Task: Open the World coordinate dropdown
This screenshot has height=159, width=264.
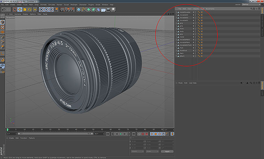Action: tap(138, 151)
